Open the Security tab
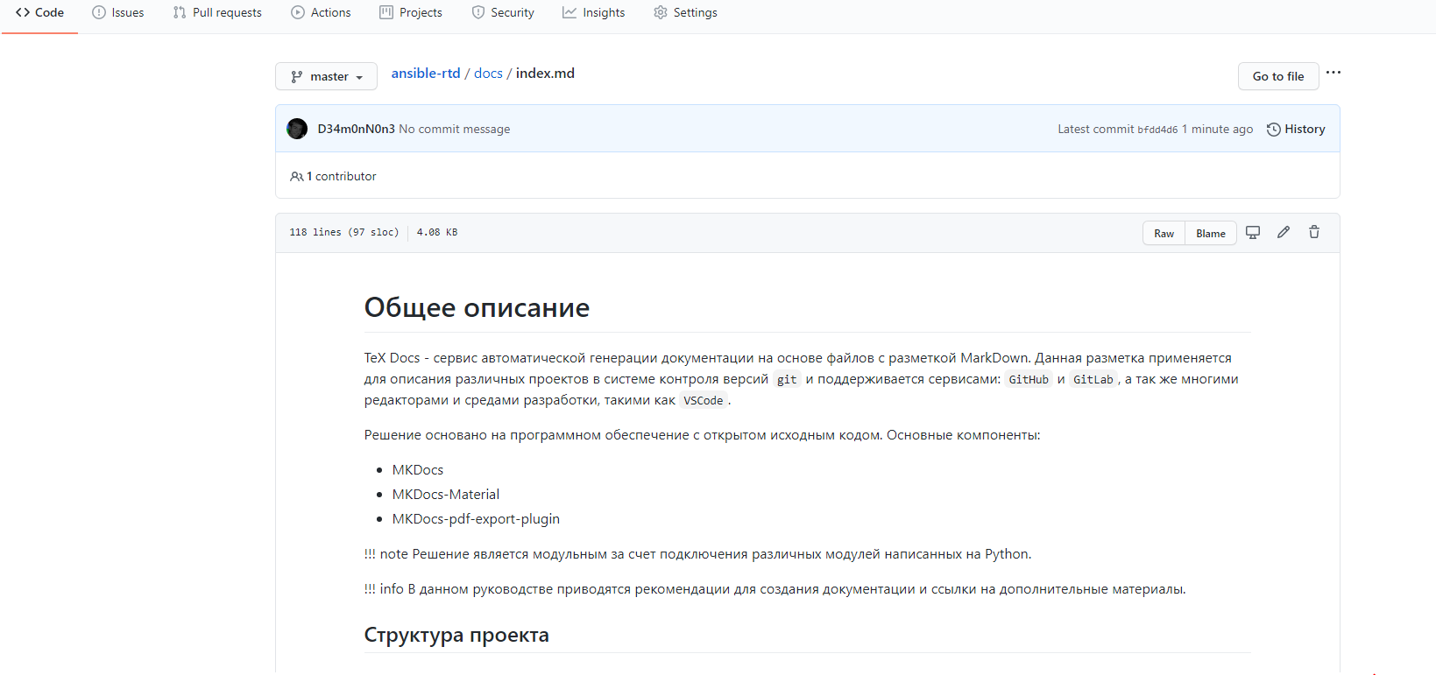Screen dimensions: 1436x675 503,12
